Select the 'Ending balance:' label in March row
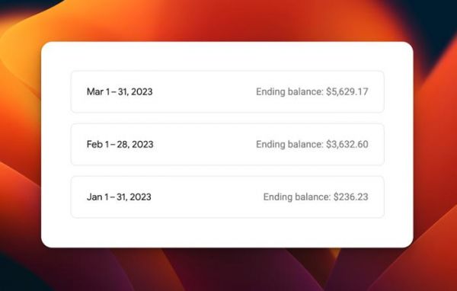This screenshot has width=457, height=291. pos(289,91)
